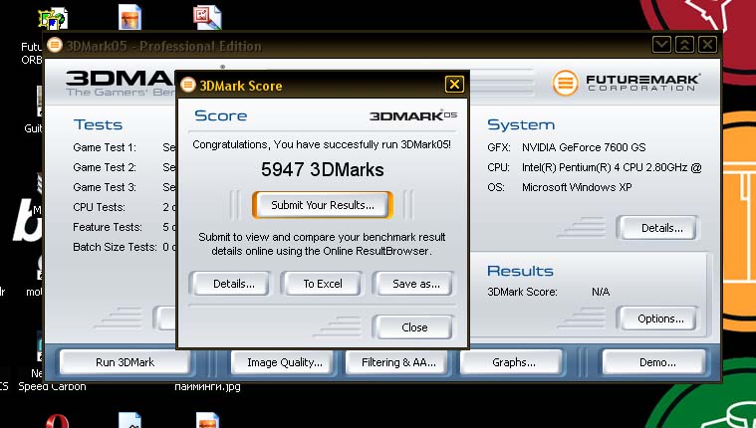Click Run 3DMark button
The image size is (756, 428).
[x=125, y=362]
